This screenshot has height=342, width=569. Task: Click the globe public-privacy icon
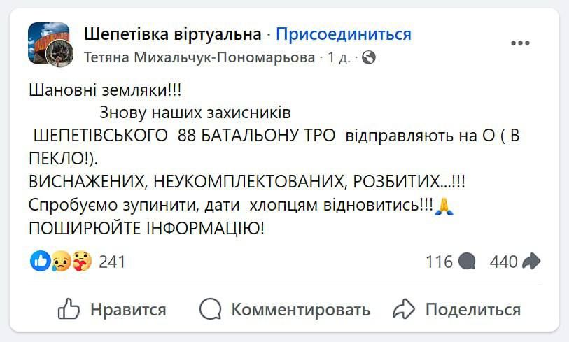coord(369,57)
